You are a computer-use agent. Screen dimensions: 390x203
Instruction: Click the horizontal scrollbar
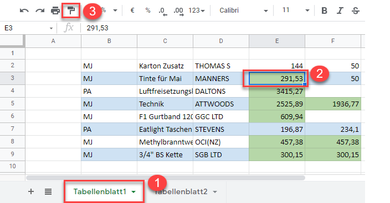[166, 178]
